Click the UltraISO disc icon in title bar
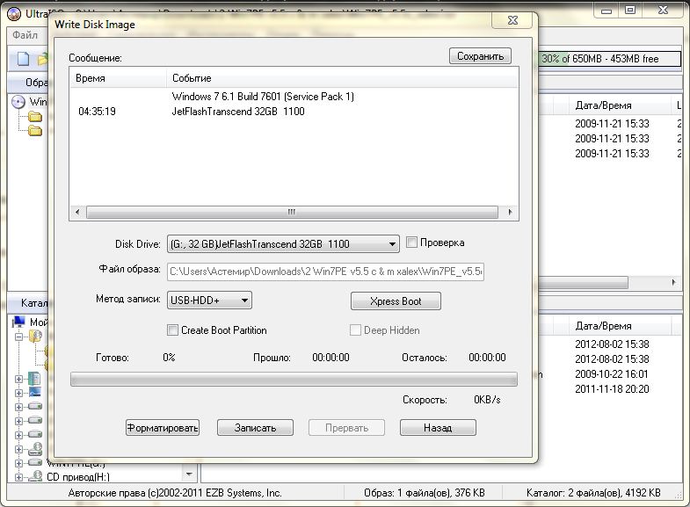The height and width of the screenshot is (507, 690). coord(14,14)
